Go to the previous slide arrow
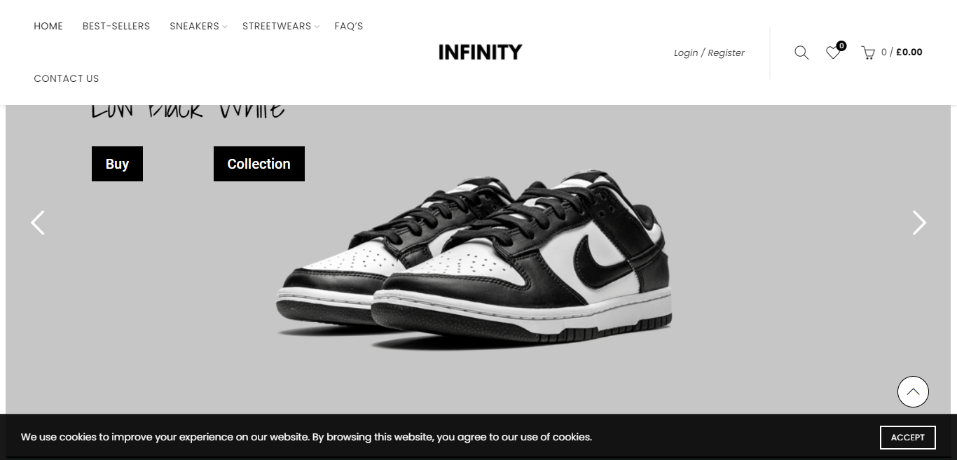The height and width of the screenshot is (460, 957). click(x=38, y=223)
